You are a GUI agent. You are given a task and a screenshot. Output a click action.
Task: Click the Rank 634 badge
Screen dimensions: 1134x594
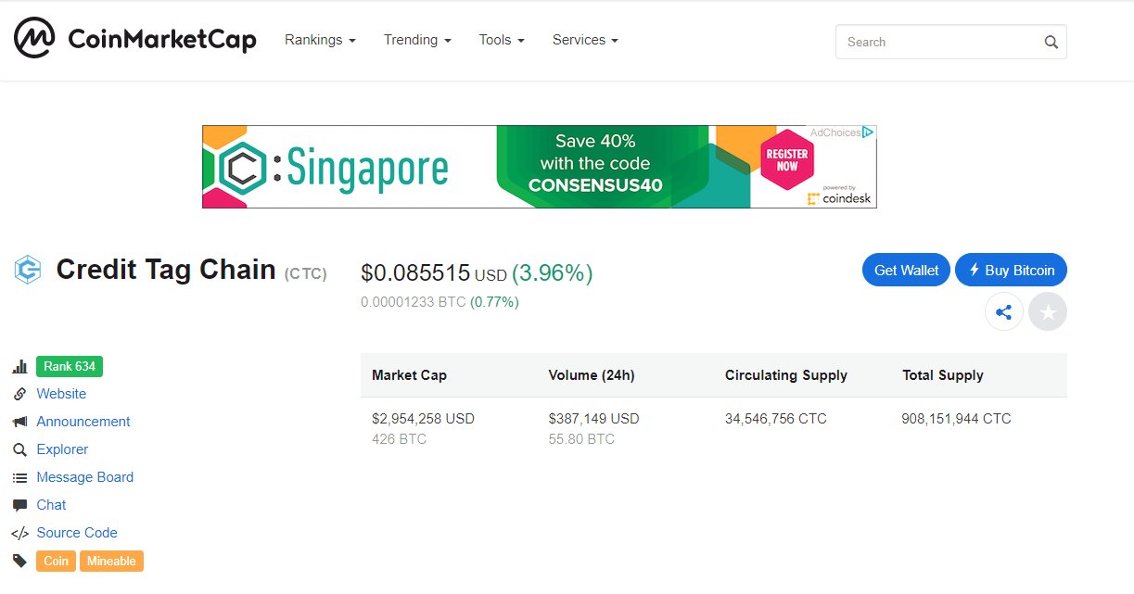point(70,366)
